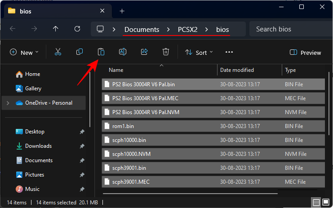Add a new tab with plus button
This screenshot has height=208, width=333.
[x=122, y=11]
